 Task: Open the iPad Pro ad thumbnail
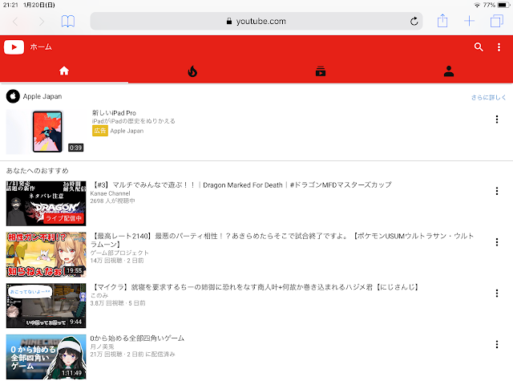pyautogui.click(x=46, y=132)
